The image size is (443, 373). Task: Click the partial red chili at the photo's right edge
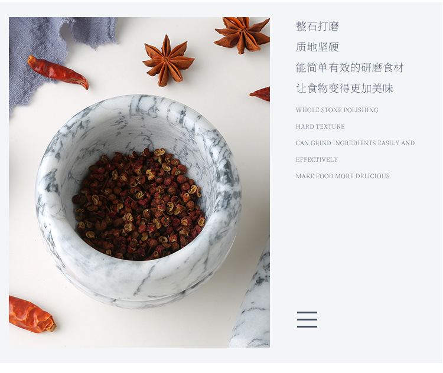pos(260,94)
